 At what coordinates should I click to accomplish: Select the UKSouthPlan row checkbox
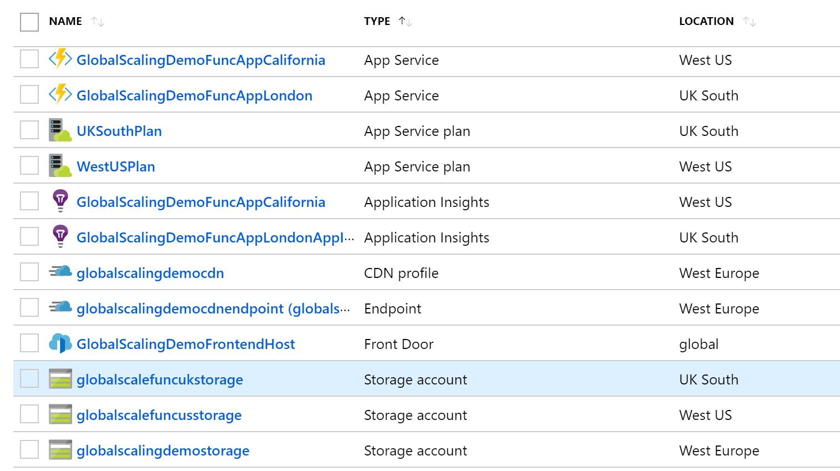[x=29, y=130]
